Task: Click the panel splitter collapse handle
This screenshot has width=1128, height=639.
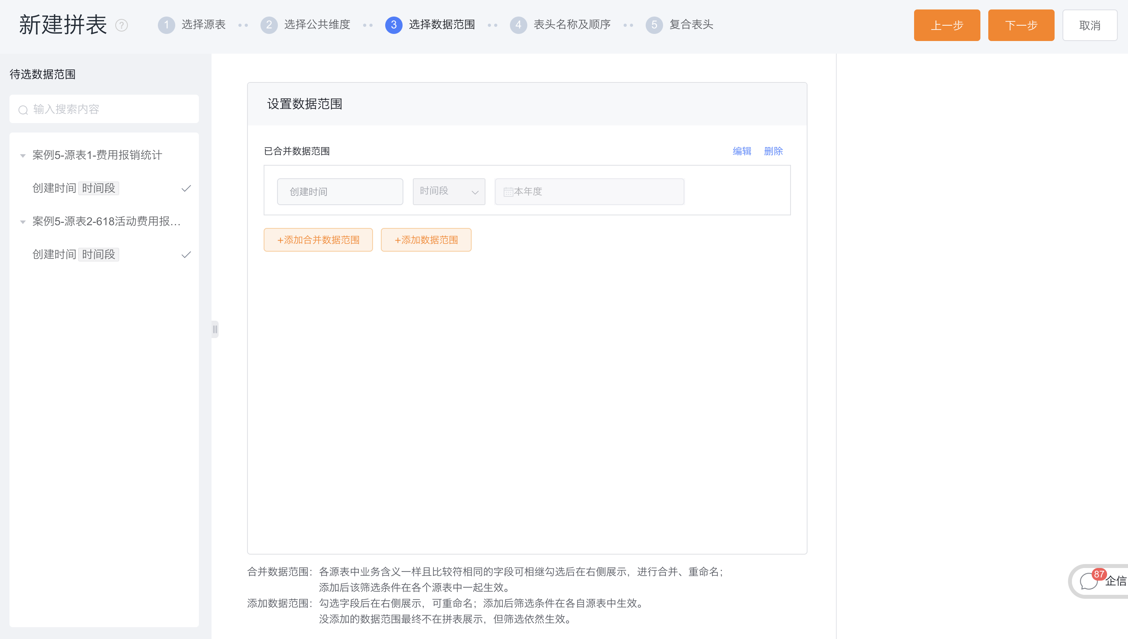Action: tap(215, 329)
